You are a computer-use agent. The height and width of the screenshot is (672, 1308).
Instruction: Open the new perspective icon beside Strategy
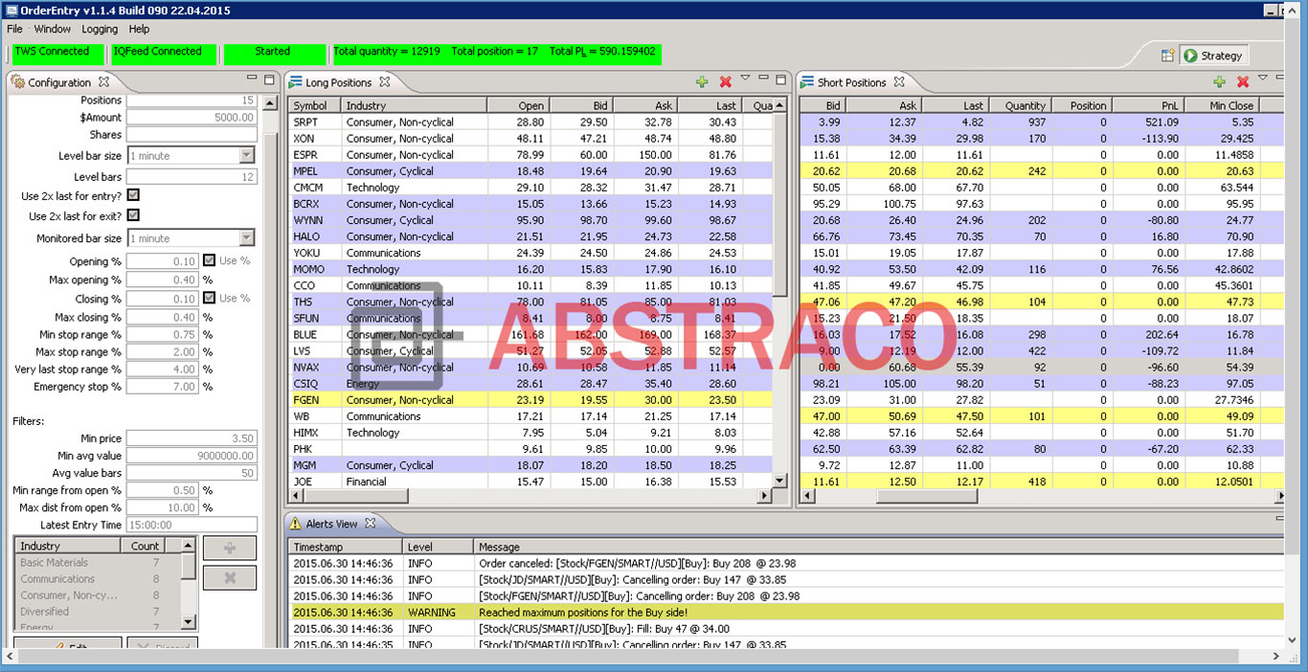pos(1168,55)
